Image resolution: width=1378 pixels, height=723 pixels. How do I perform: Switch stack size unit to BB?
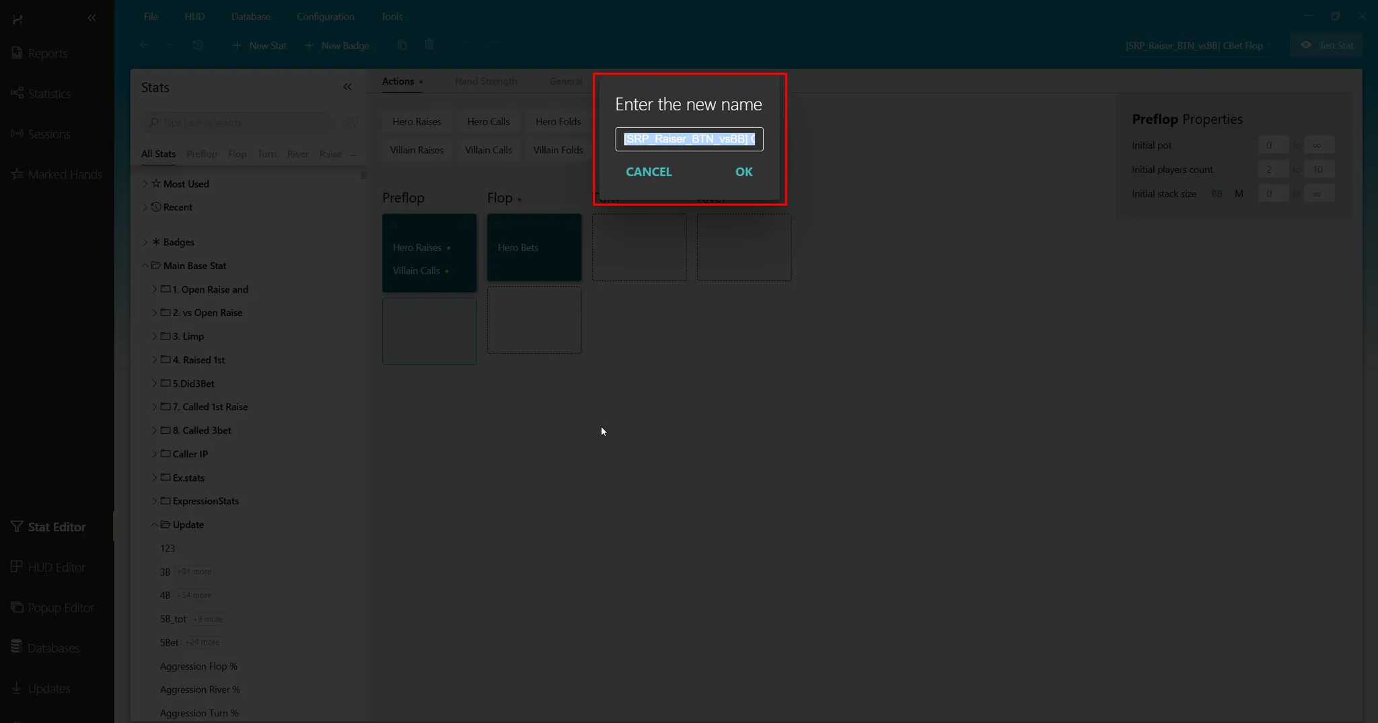click(1217, 194)
